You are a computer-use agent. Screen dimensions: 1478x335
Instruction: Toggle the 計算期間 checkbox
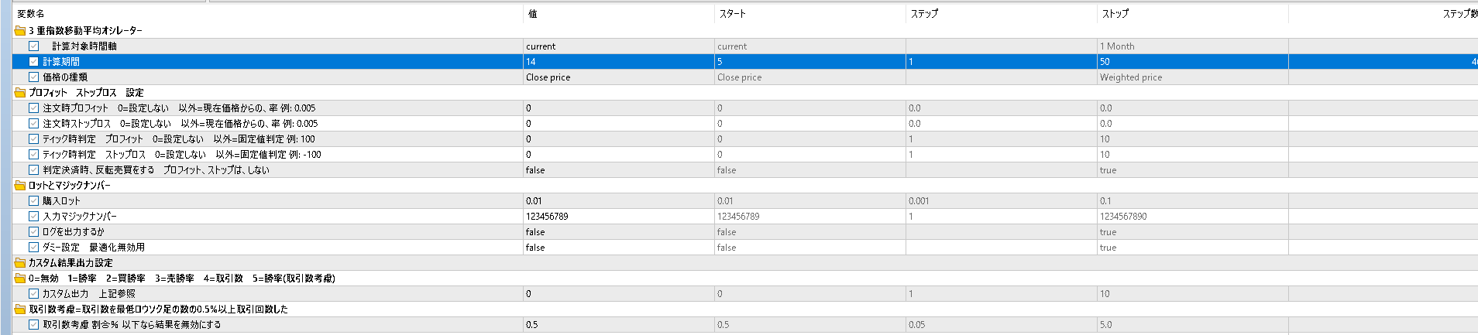click(x=34, y=62)
